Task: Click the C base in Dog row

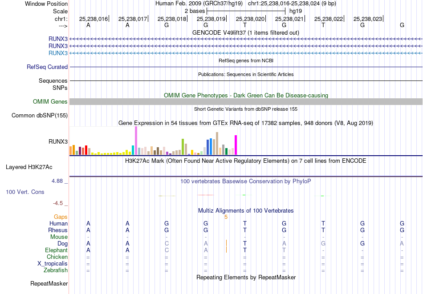Action: point(167,244)
